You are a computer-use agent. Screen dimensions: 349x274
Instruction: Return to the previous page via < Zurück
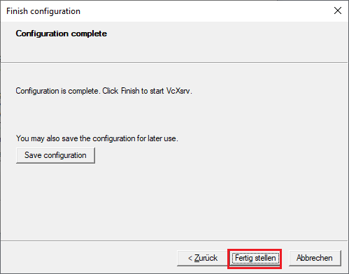click(202, 258)
